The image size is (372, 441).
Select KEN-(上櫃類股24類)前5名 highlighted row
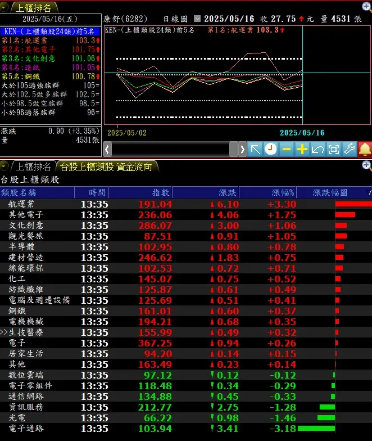(51, 31)
